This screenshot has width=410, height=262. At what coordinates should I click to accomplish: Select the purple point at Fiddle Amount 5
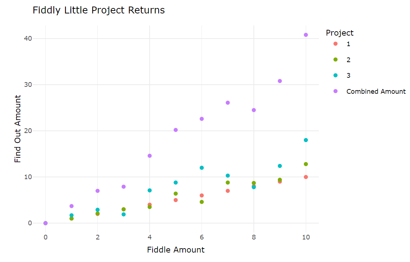[176, 130]
